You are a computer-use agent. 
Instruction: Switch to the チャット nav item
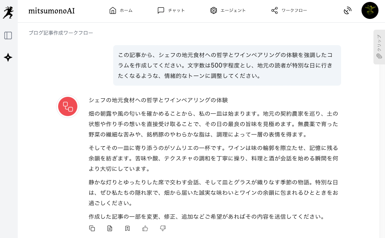171,10
